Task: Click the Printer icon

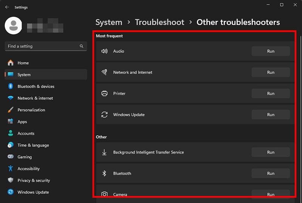Action: [105, 93]
